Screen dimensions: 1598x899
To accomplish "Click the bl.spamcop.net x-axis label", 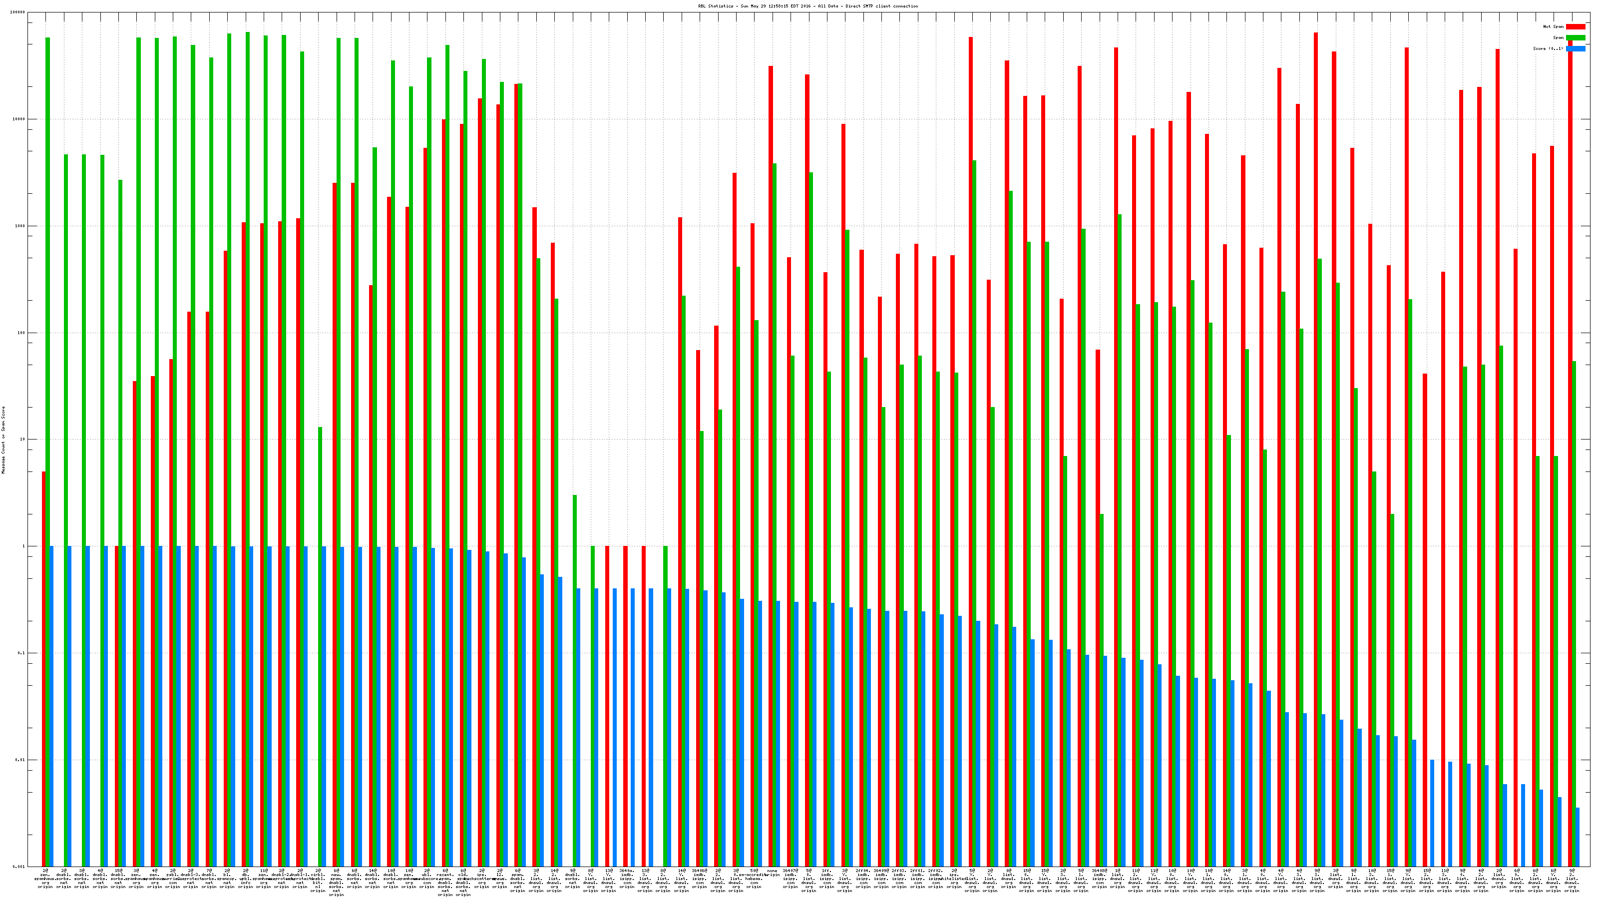I will pyautogui.click(x=227, y=878).
